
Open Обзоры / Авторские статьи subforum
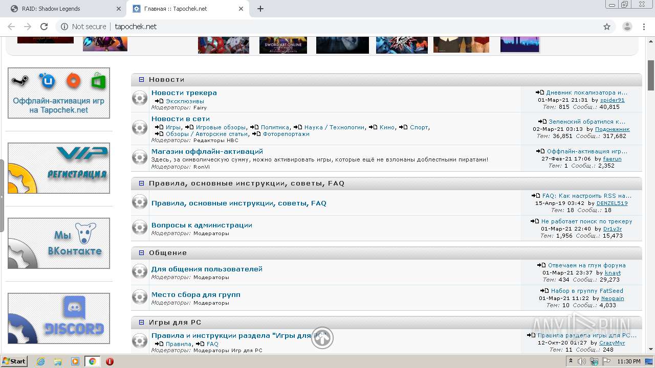click(207, 134)
